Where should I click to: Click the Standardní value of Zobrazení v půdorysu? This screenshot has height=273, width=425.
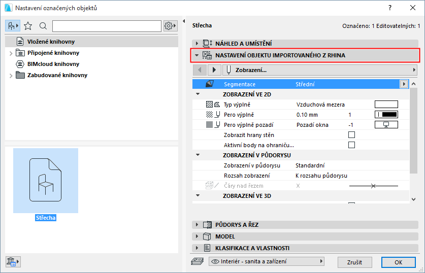pos(310,165)
